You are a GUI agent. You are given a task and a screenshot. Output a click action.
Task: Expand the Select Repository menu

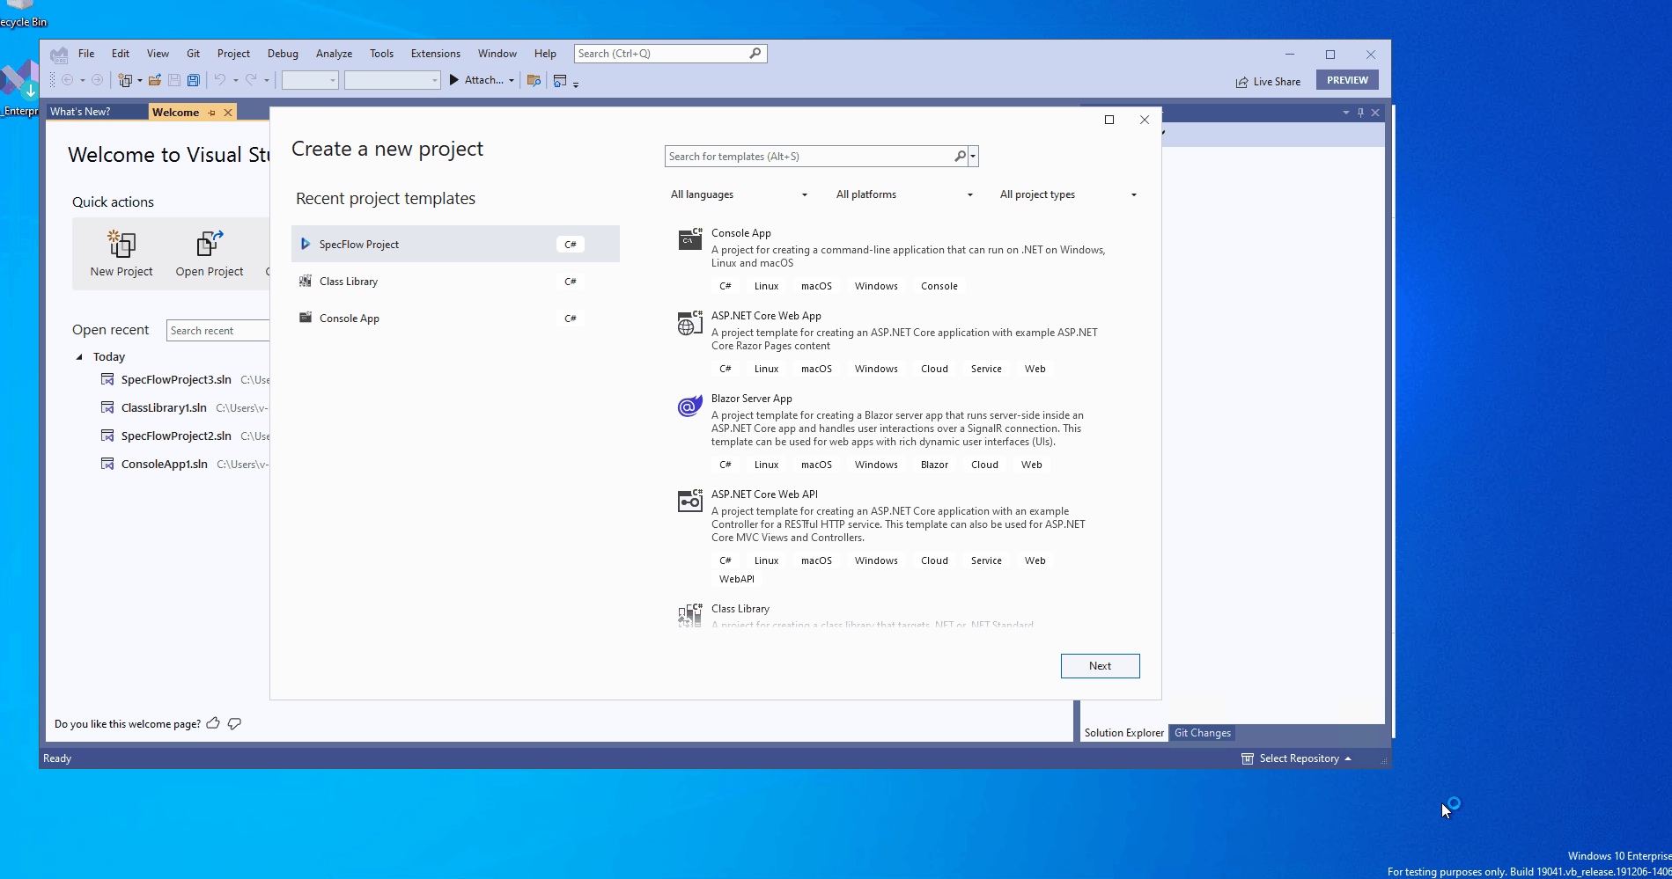click(1296, 758)
